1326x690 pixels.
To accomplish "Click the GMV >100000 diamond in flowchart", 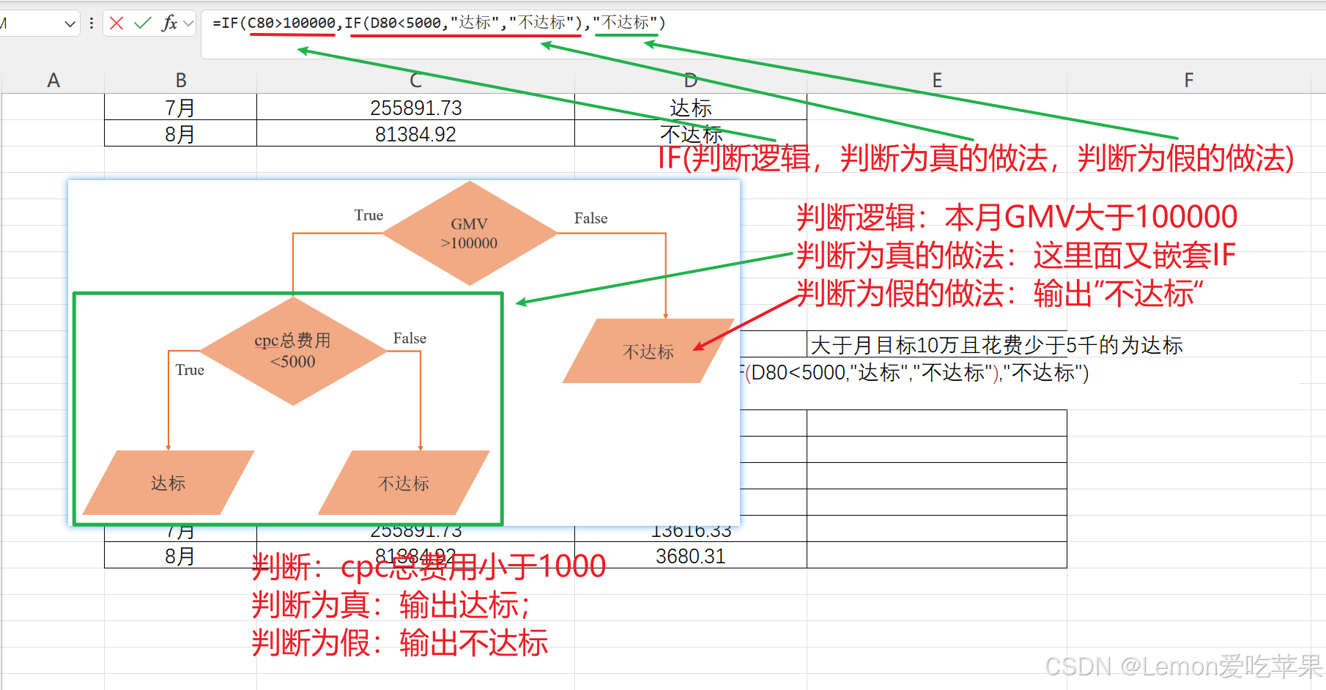I will [x=470, y=234].
